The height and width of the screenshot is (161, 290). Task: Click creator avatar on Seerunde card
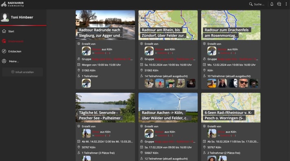tap(86, 133)
